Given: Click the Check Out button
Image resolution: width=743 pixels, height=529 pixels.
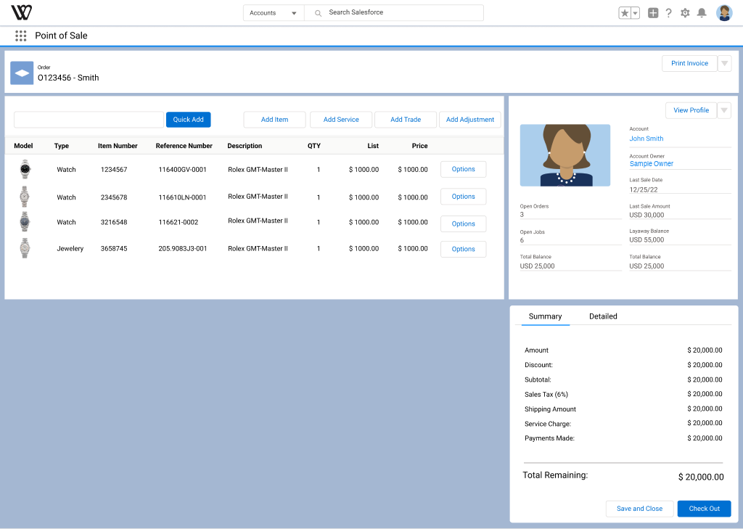Looking at the screenshot, I should point(704,509).
